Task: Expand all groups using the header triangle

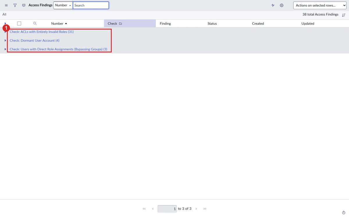Action: tap(5, 23)
